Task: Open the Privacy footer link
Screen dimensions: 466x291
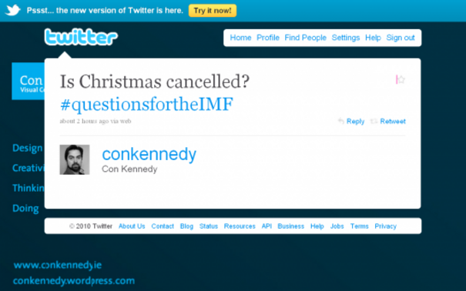Action: coord(385,226)
